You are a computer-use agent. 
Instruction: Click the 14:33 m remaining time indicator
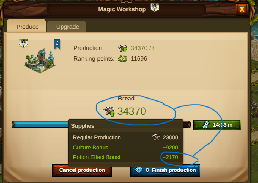coord(217,125)
